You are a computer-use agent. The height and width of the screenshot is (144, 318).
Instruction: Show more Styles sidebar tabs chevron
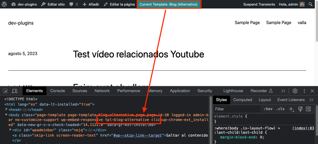[312, 100]
